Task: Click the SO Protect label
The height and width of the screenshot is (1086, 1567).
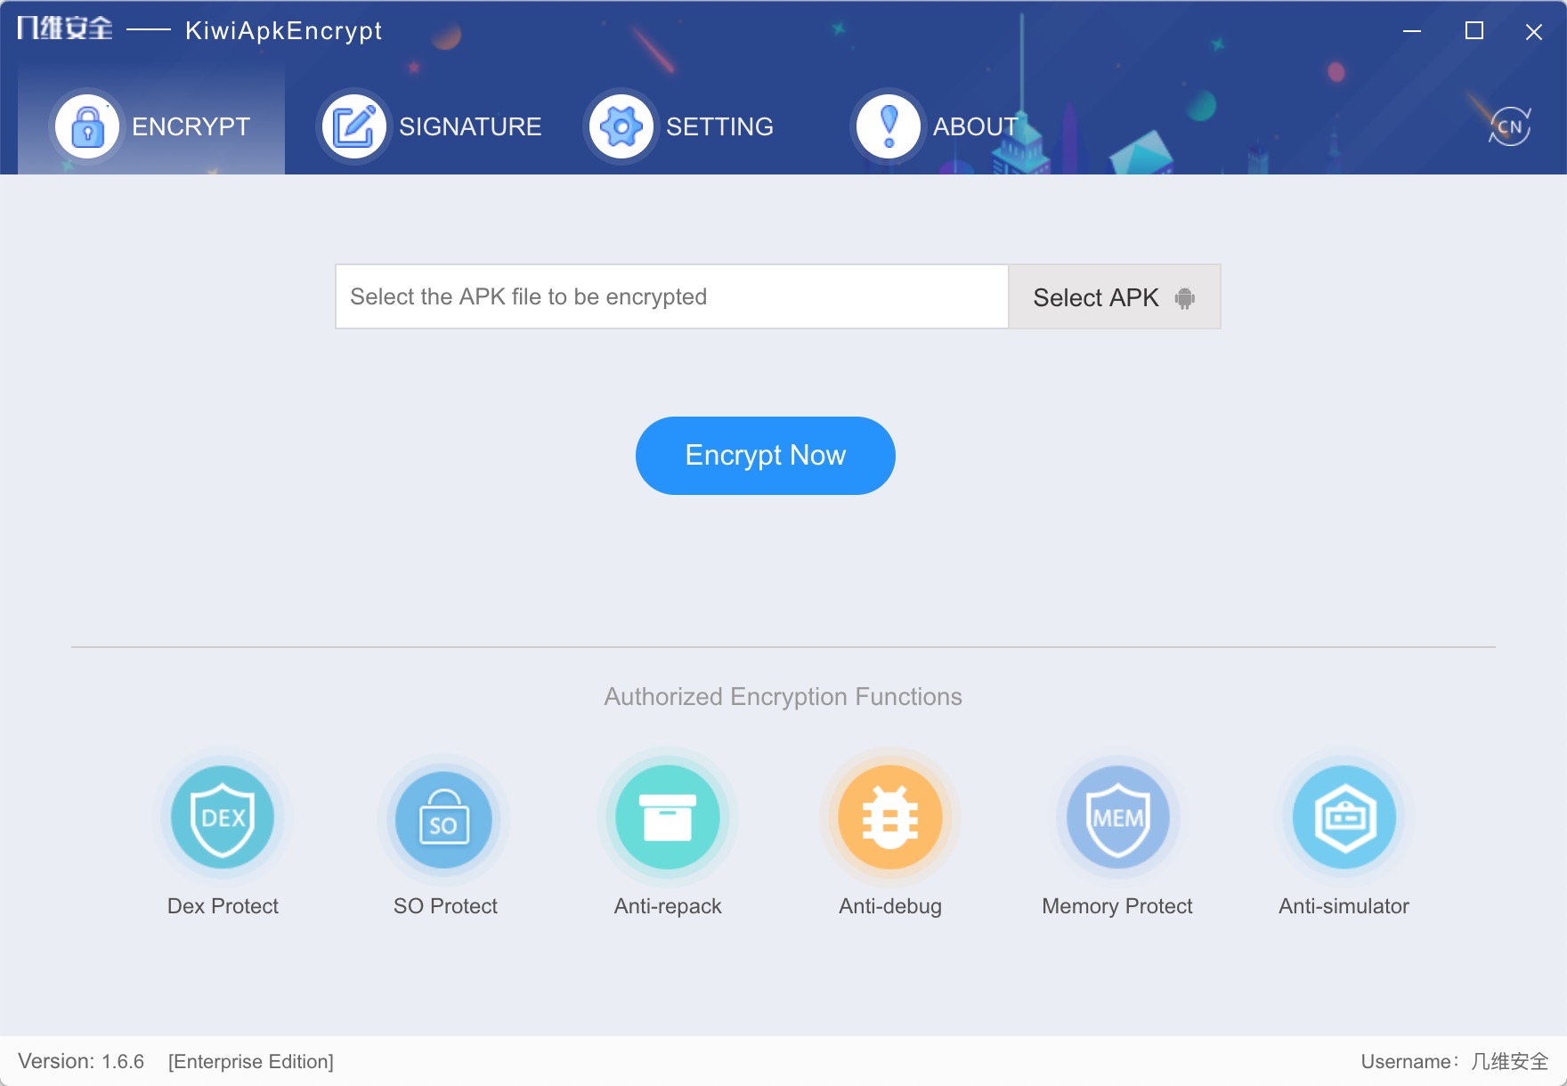Action: click(445, 906)
